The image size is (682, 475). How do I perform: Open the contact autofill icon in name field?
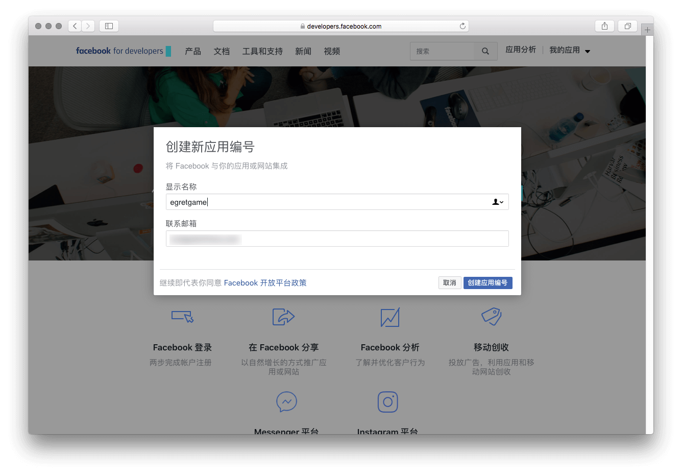(498, 202)
